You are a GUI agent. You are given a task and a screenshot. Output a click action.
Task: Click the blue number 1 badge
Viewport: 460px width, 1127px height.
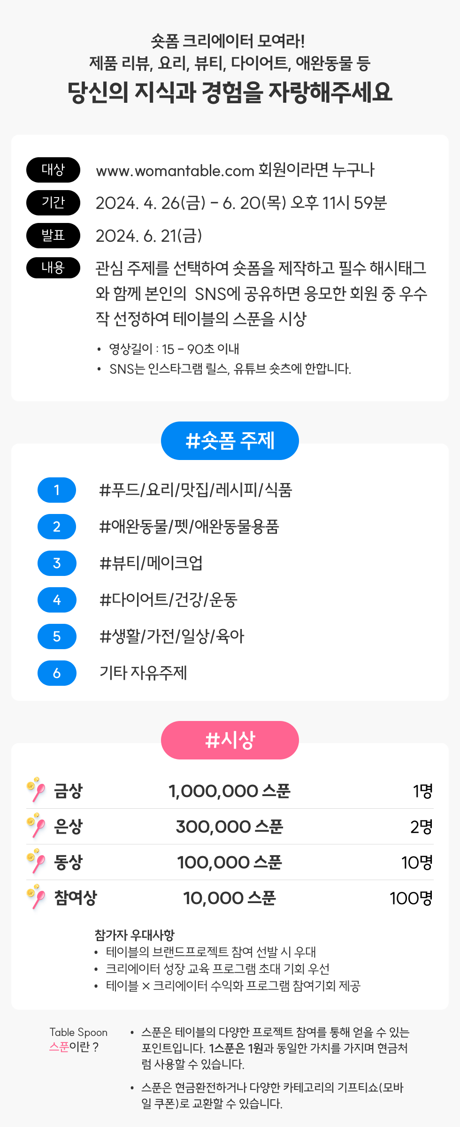57,490
